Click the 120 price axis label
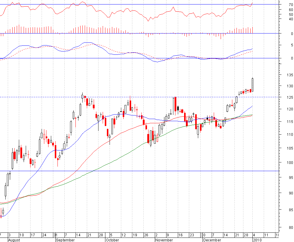Screen dimensions: 294x242 coord(290,109)
